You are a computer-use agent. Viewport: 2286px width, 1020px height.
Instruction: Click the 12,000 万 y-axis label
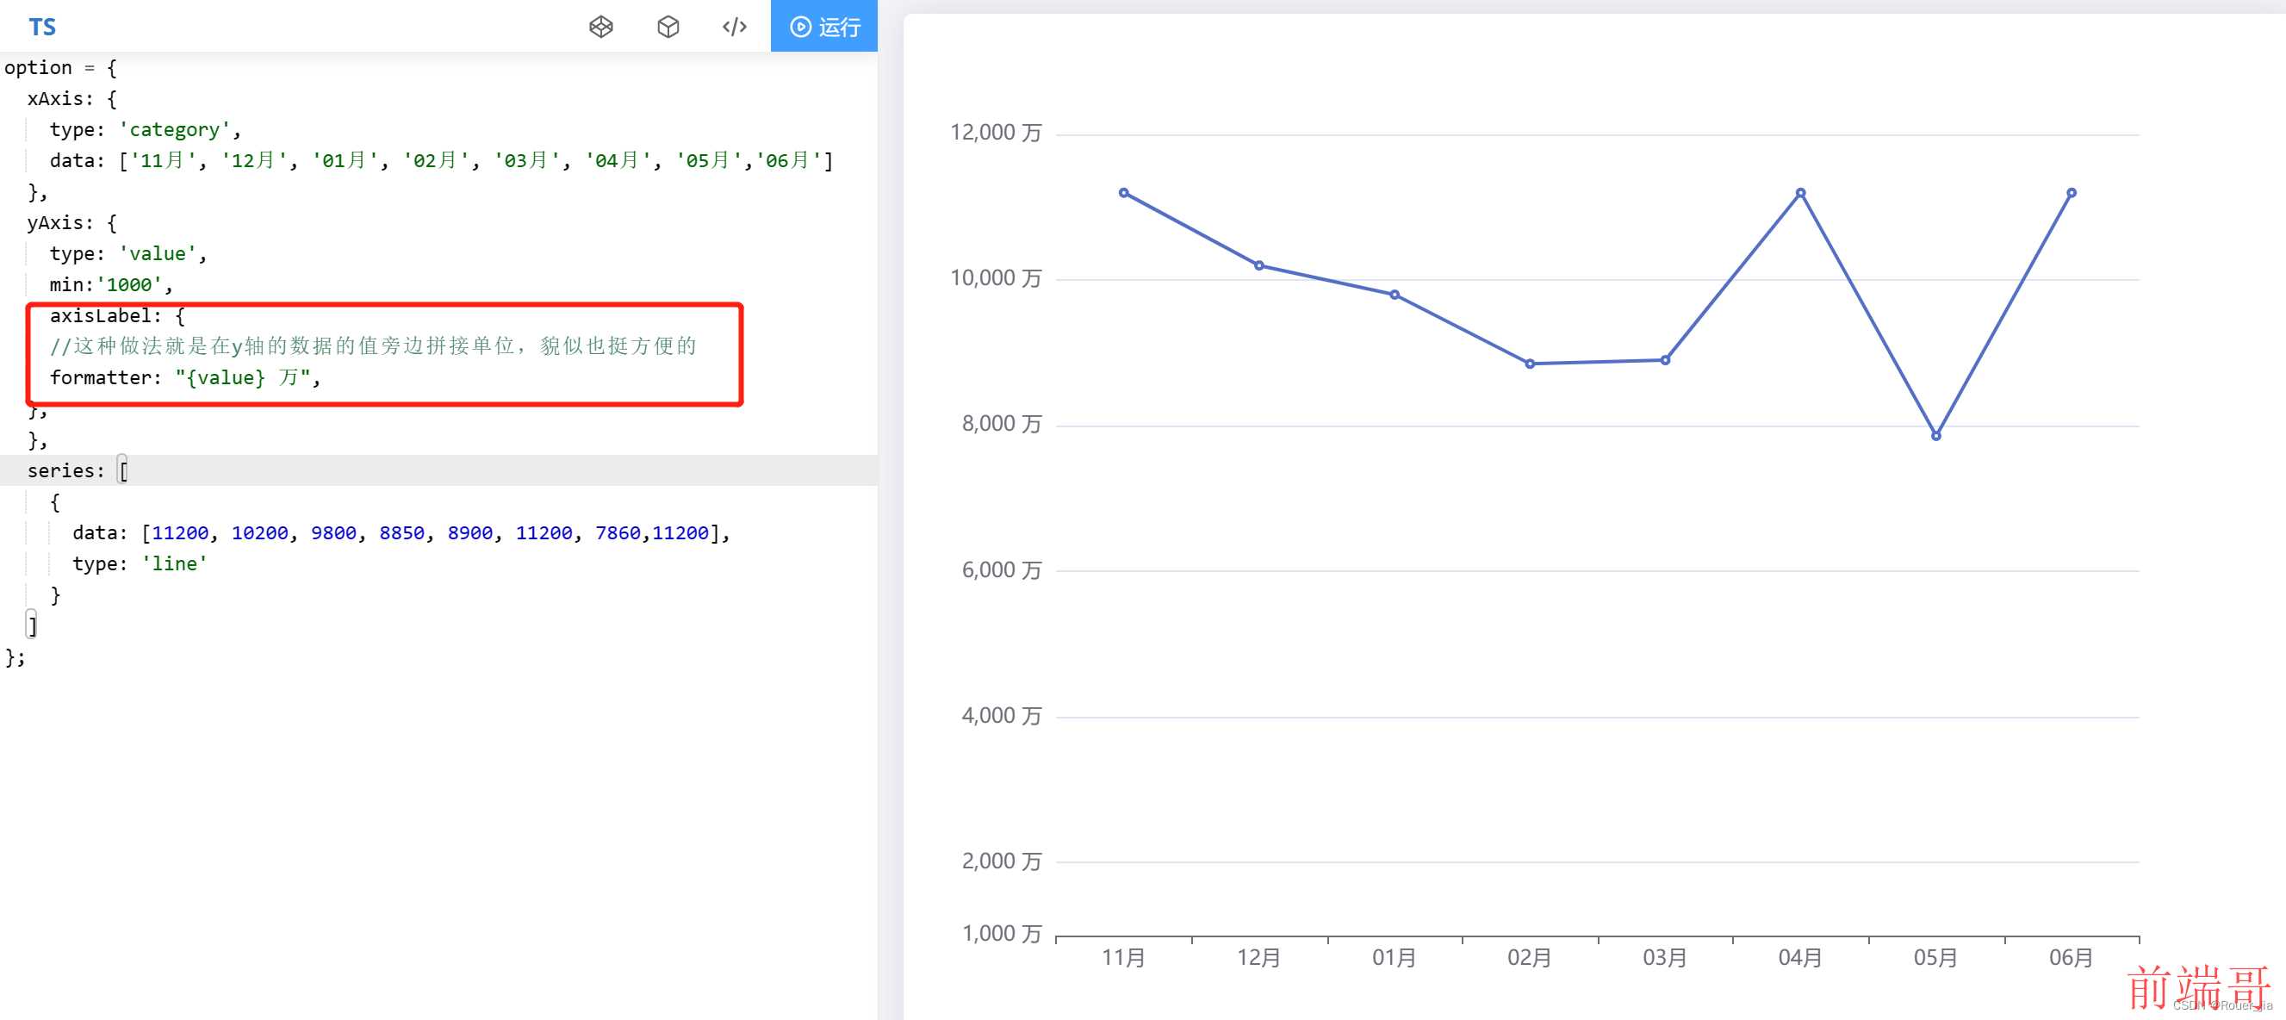coord(996,134)
